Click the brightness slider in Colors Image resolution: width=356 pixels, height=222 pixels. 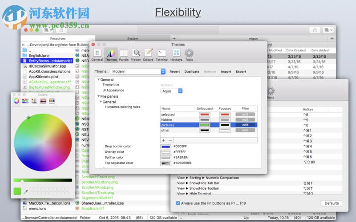coord(43,180)
